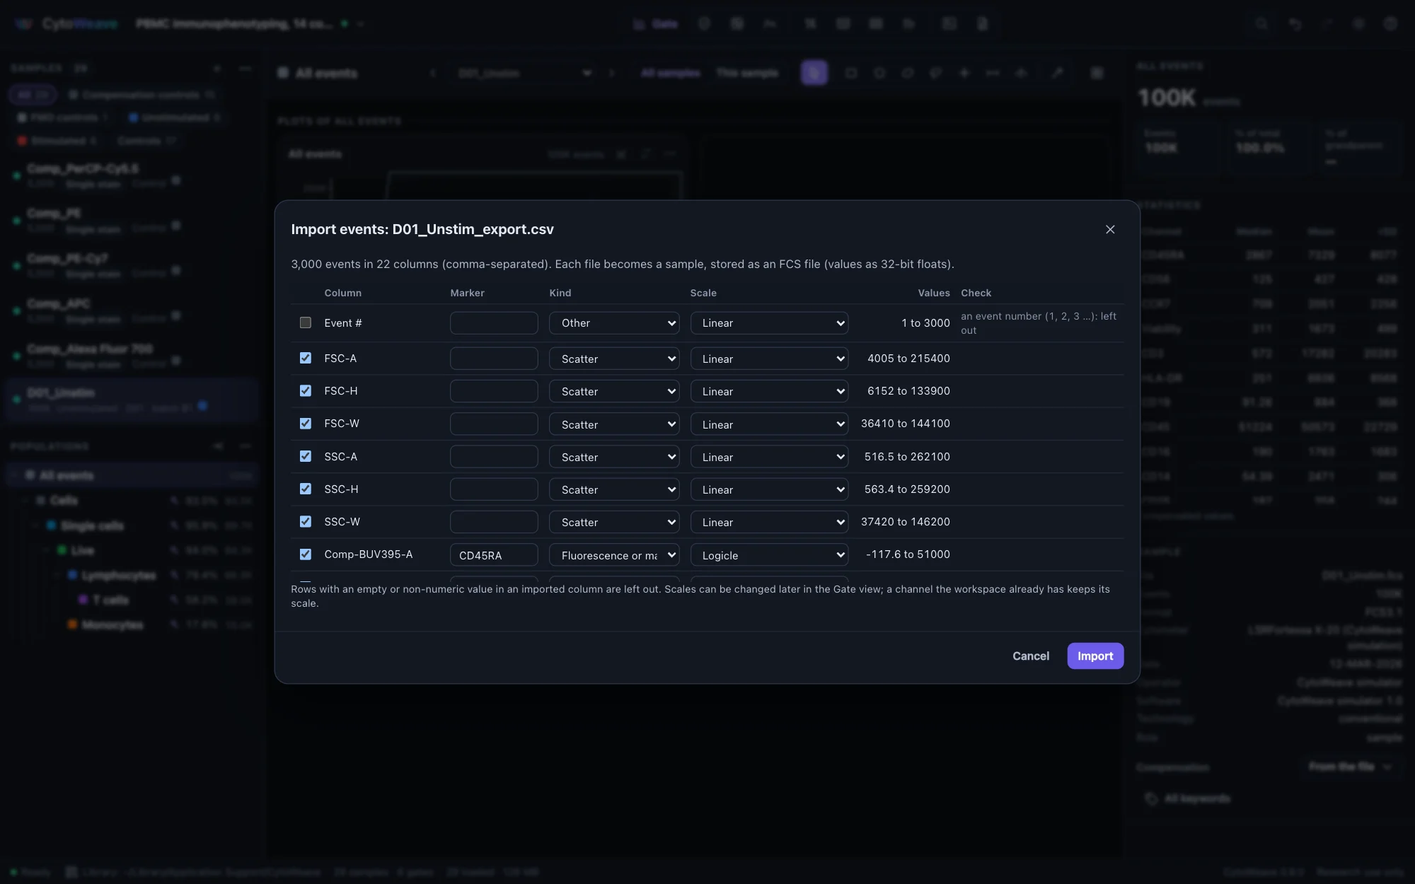The image size is (1415, 884).
Task: Open the Scale dropdown for FSC-A
Action: tap(769, 359)
